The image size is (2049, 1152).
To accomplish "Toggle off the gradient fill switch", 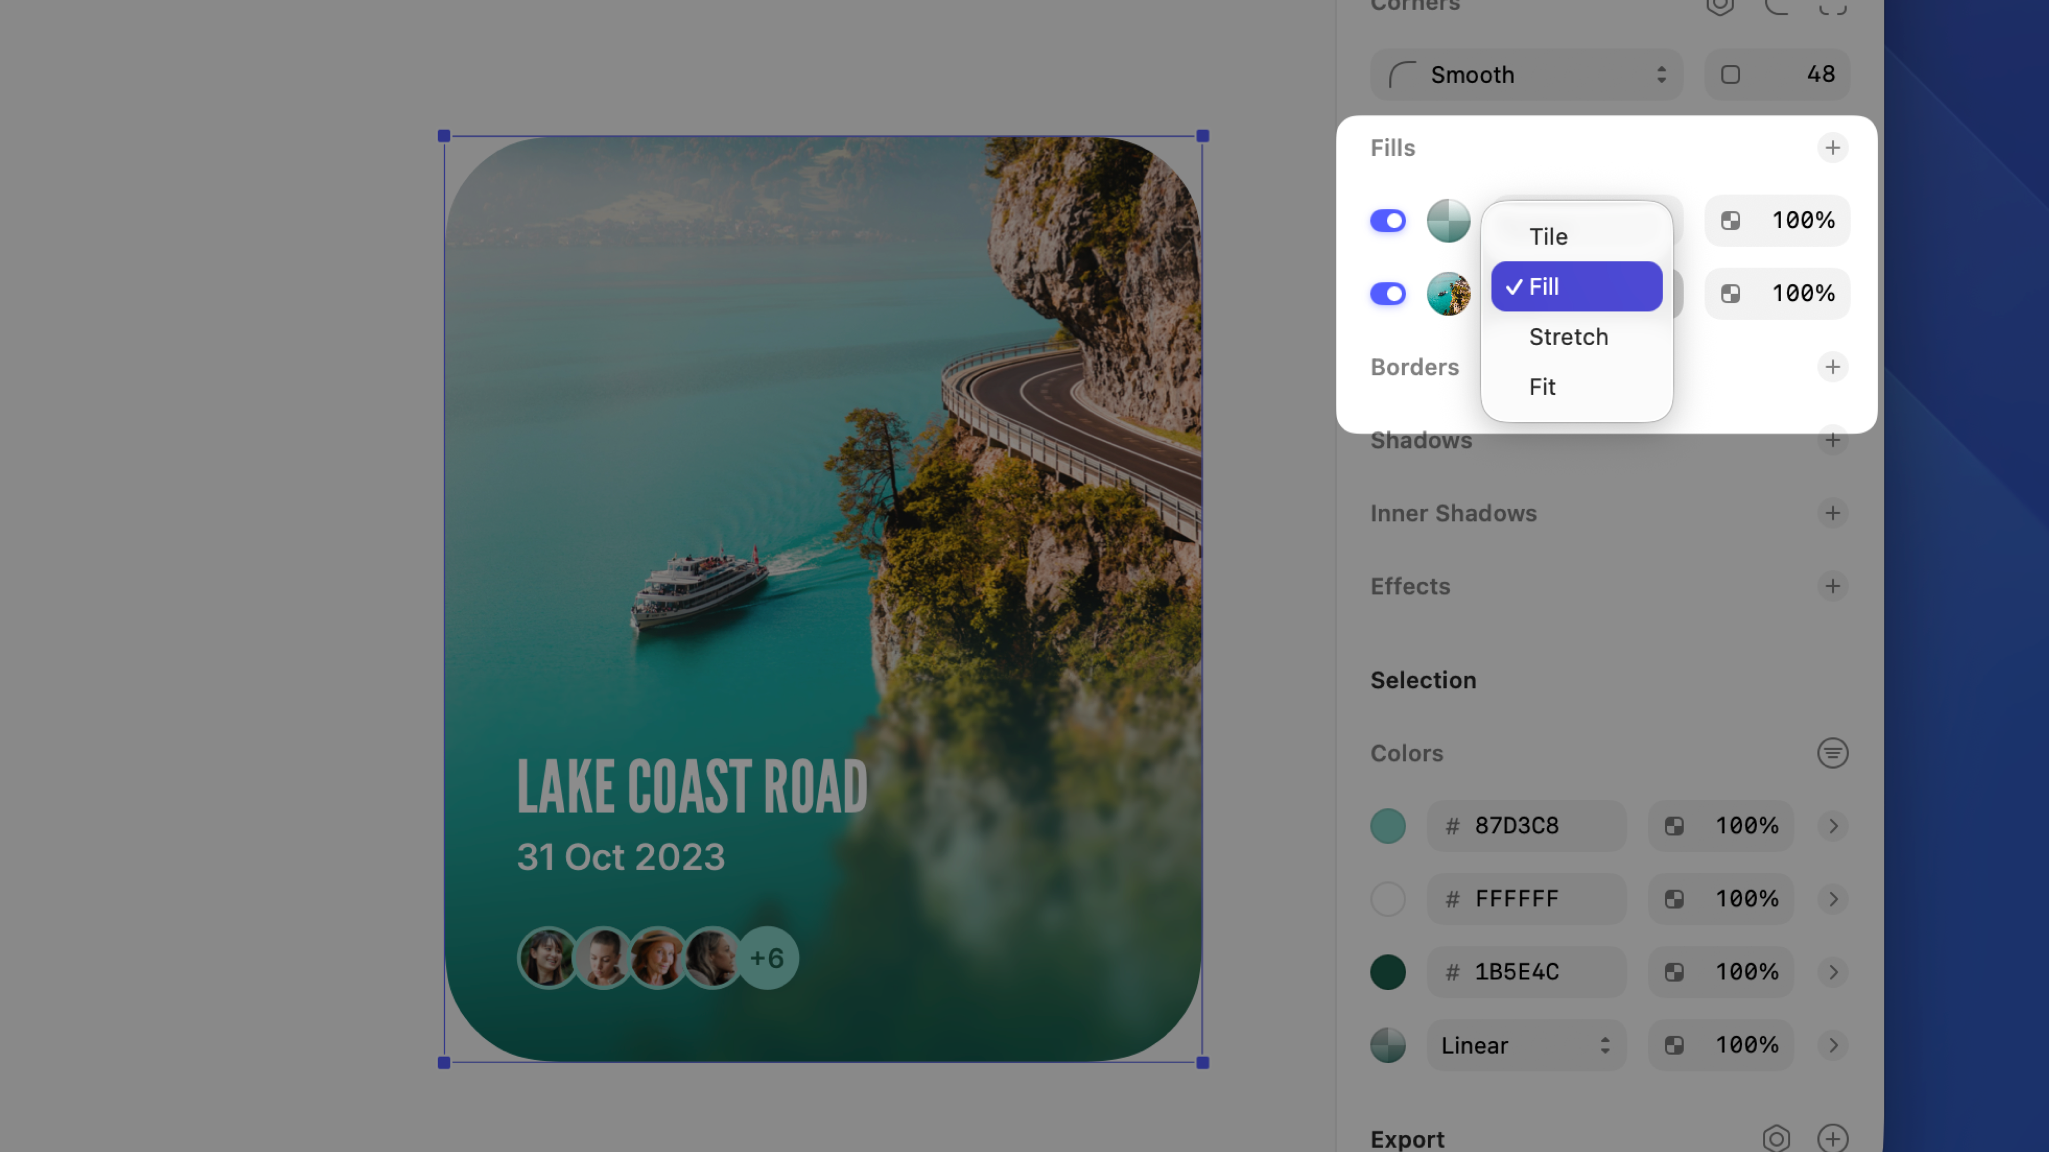I will pyautogui.click(x=1387, y=220).
